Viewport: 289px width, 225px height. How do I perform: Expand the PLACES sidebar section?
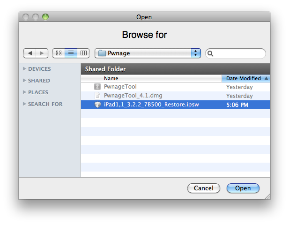click(x=25, y=92)
